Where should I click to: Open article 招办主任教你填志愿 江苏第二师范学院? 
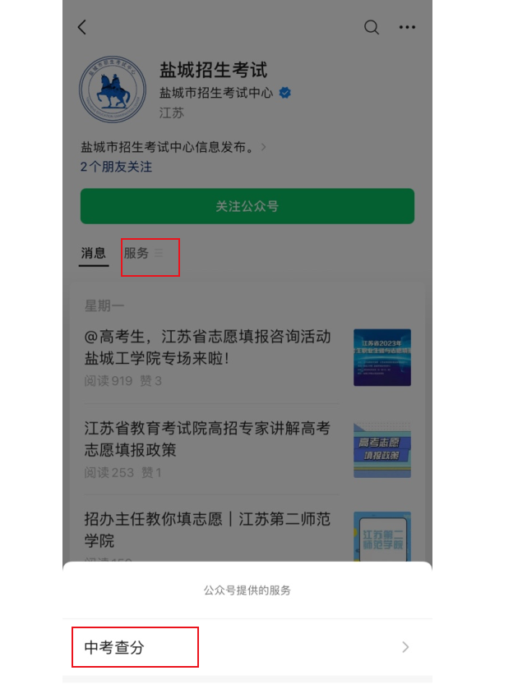[207, 530]
